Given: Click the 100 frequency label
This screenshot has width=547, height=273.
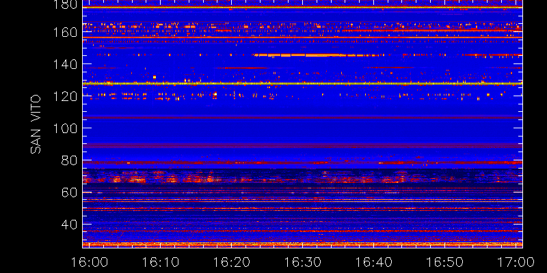Looking at the screenshot, I should point(64,128).
